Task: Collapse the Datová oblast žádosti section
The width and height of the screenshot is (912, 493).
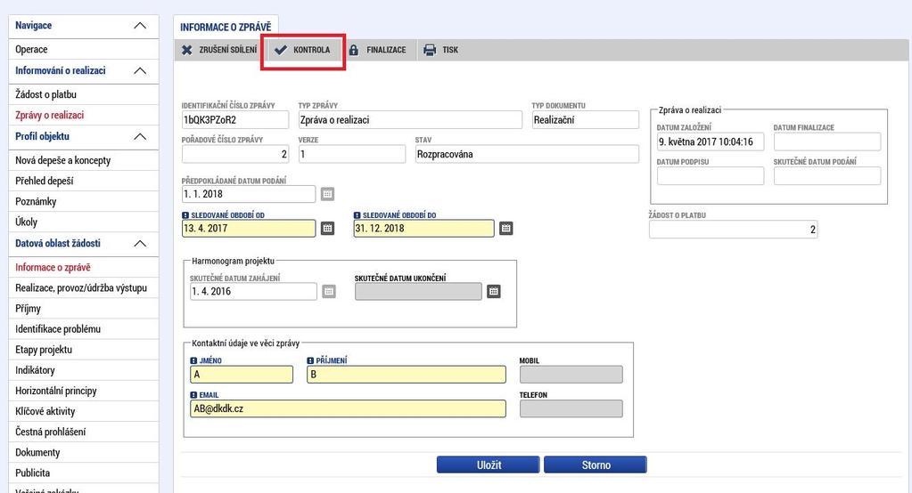Action: (x=140, y=243)
